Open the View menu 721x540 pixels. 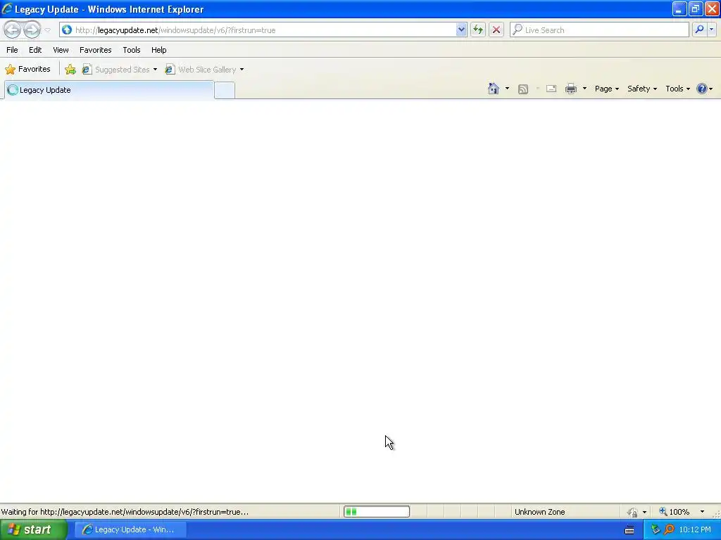pyautogui.click(x=61, y=50)
